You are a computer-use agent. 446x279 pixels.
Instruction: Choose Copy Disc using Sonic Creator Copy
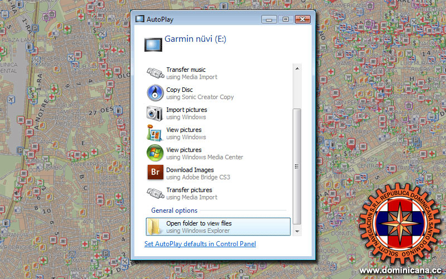pyautogui.click(x=219, y=93)
